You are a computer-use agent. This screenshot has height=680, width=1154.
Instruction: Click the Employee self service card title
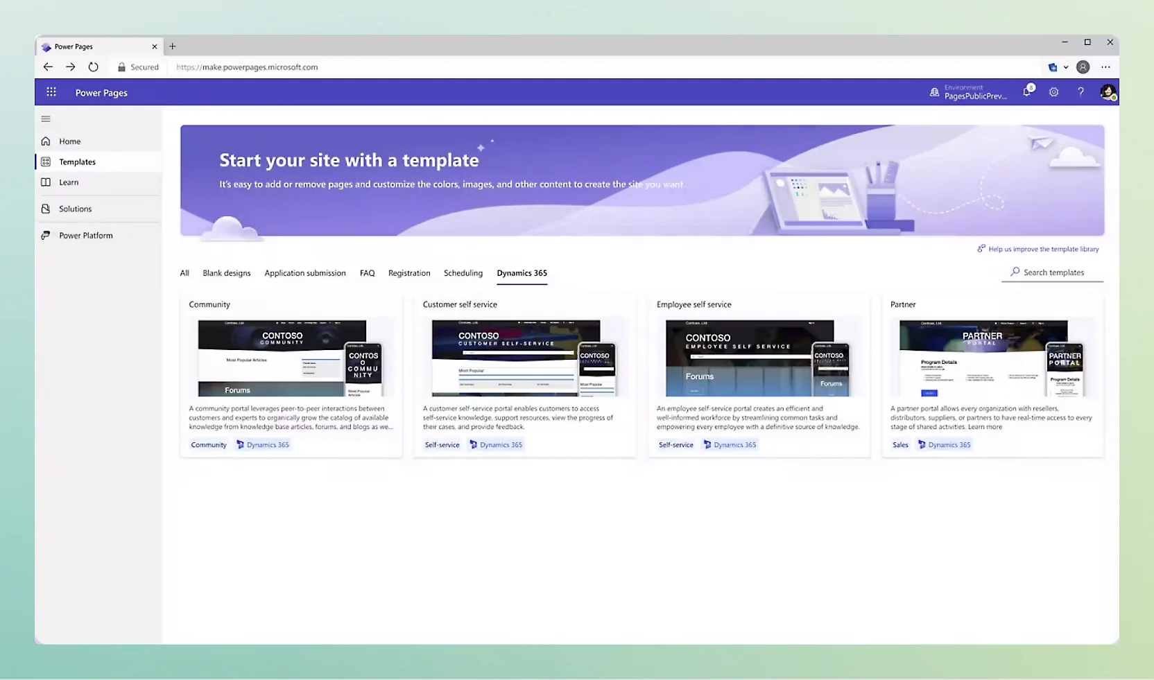(694, 304)
